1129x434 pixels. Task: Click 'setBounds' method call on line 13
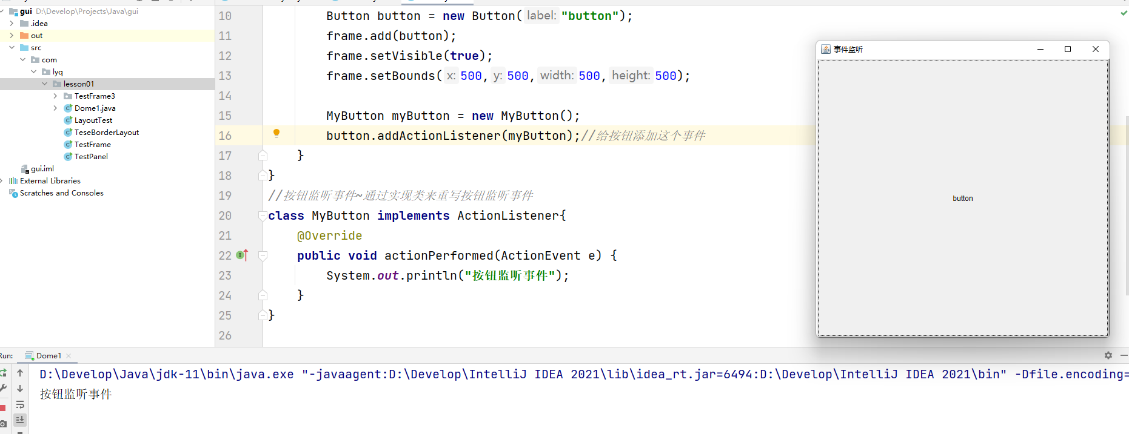coord(403,76)
